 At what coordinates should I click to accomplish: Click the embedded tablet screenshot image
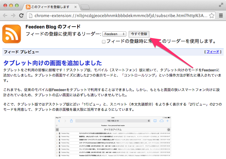click(113, 137)
